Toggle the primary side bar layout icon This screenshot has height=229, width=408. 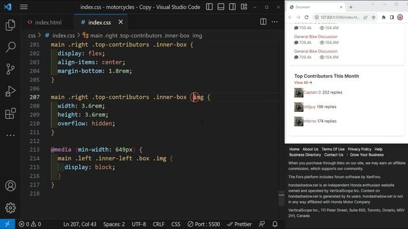coord(209,7)
